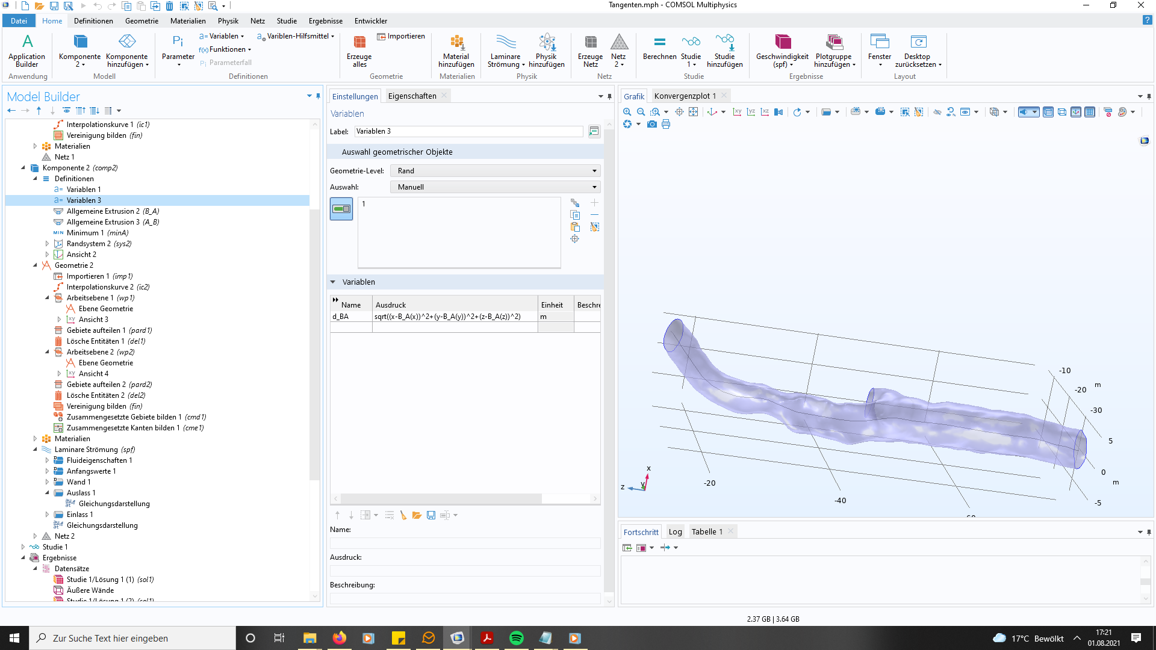Switch to the xy view
The width and height of the screenshot is (1156, 650).
[737, 112]
